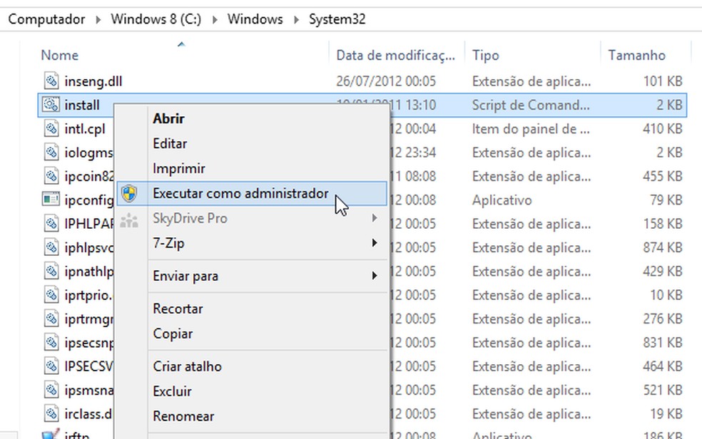Click the 874 KB size cell
The height and width of the screenshot is (439, 702).
tap(663, 247)
